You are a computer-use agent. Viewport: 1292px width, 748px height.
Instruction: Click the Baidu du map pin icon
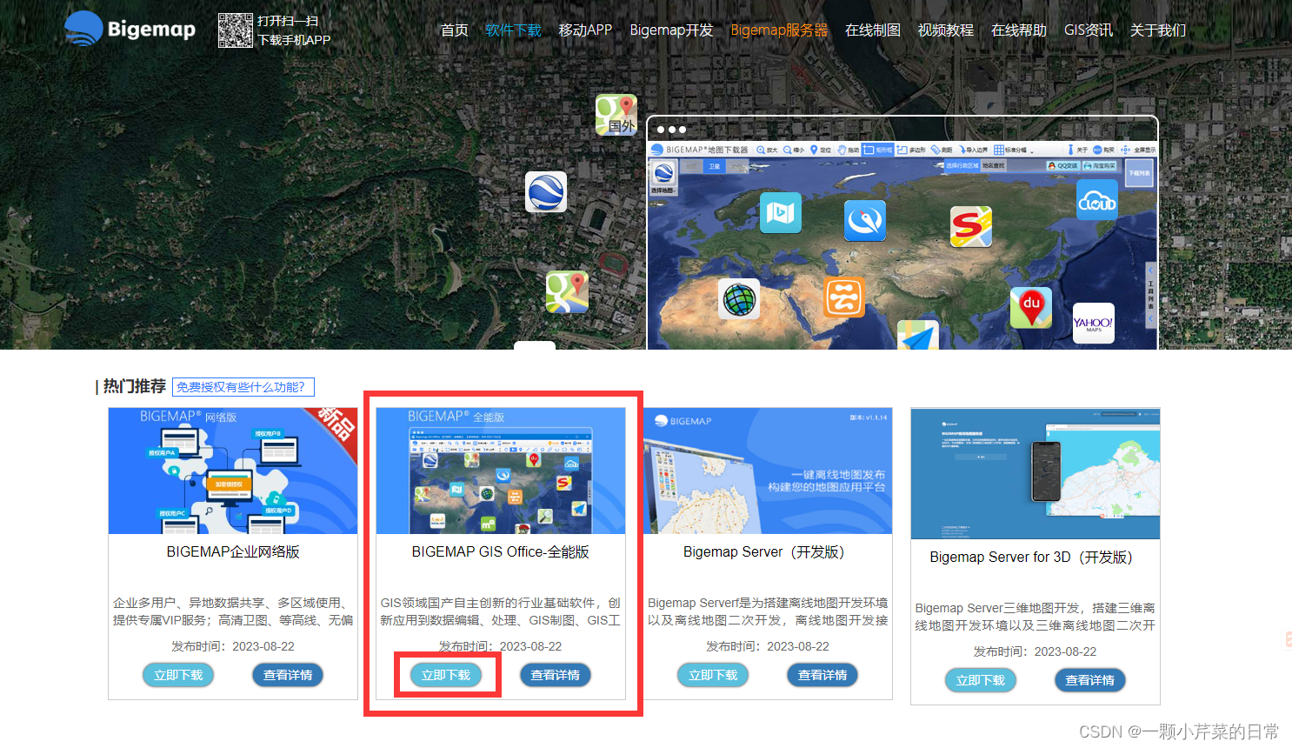point(1031,308)
